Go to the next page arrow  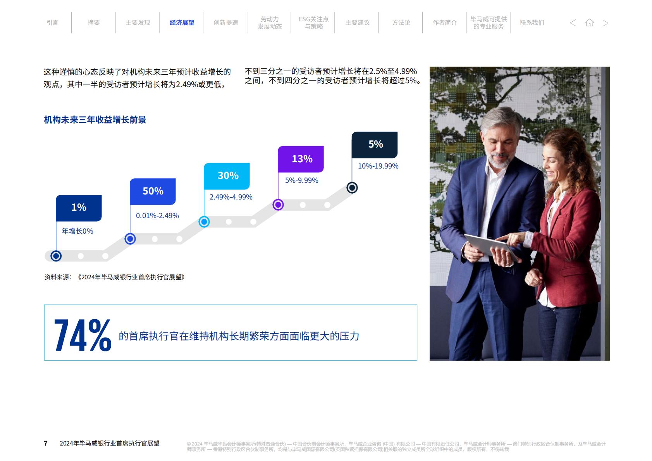click(606, 23)
